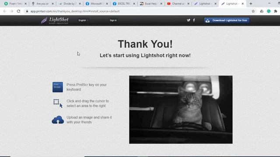The height and width of the screenshot is (157, 280).
Task: Minimize the Chrome window
Action: (x=269, y=3)
